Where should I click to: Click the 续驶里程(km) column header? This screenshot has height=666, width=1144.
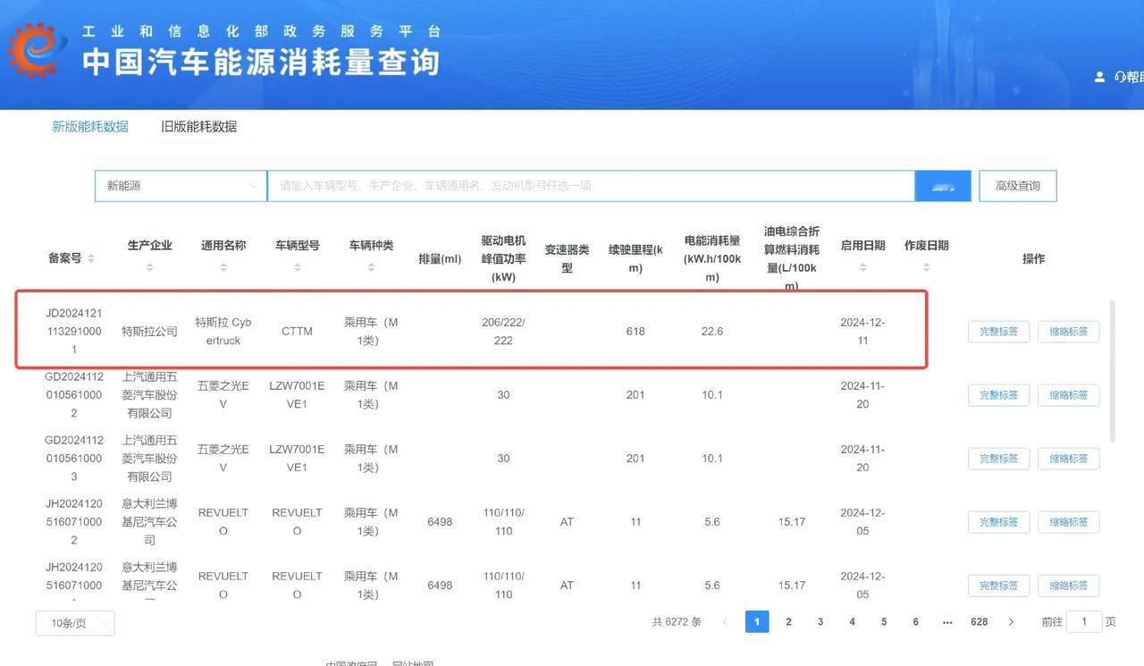click(x=635, y=259)
